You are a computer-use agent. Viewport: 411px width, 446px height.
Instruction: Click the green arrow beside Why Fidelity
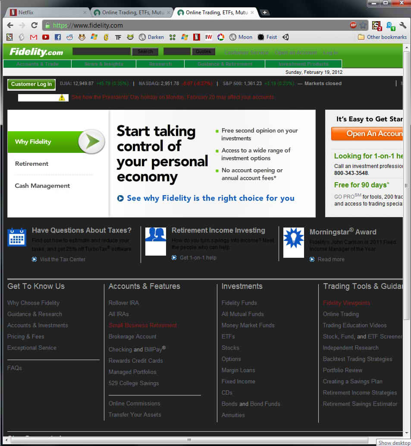(91, 141)
